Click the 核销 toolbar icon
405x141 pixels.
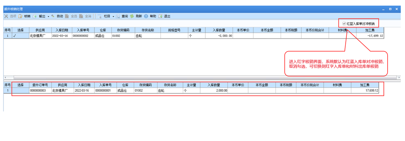[20, 16]
